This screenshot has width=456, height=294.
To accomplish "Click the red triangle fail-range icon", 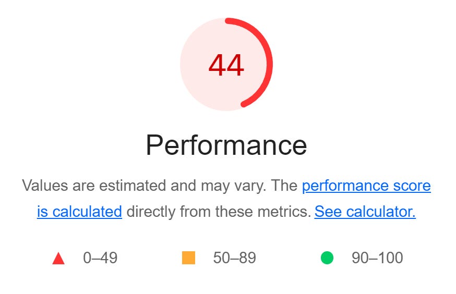I will tap(58, 258).
